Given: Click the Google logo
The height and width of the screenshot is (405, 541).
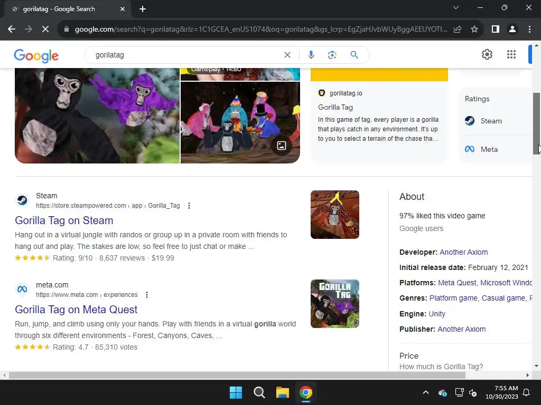Looking at the screenshot, I should [x=36, y=55].
